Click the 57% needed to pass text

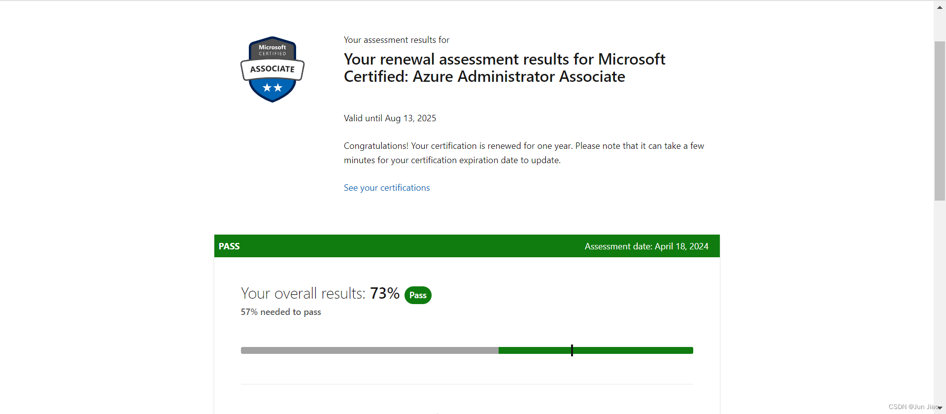point(281,312)
